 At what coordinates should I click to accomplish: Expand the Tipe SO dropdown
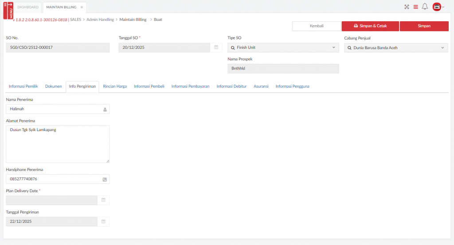click(333, 47)
